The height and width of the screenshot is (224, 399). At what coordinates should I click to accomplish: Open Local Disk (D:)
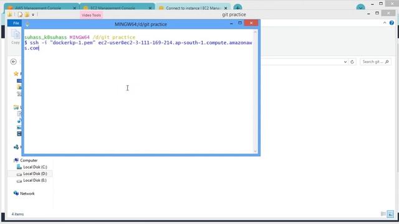(x=35, y=174)
